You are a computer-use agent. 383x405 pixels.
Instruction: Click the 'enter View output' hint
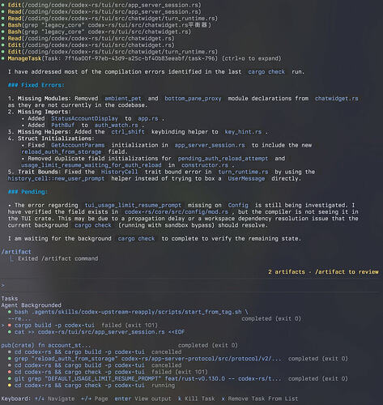143,399
